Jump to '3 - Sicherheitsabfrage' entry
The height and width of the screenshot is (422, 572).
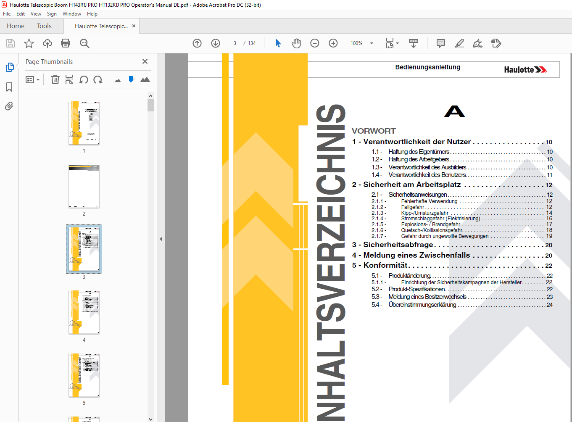point(452,245)
